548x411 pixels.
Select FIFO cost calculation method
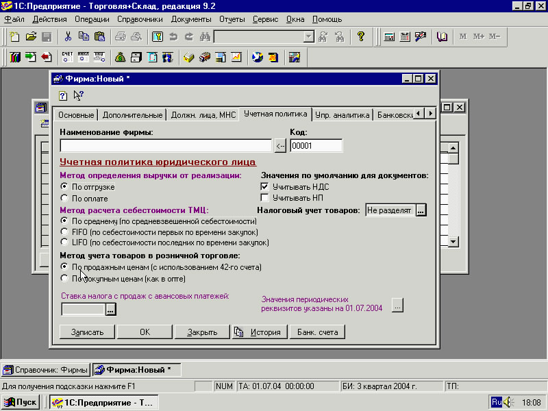[64, 232]
